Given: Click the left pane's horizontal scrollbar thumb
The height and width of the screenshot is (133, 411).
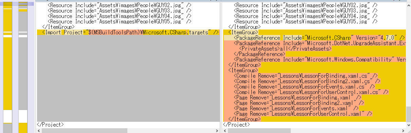Looking at the screenshot, I should tap(85, 130).
